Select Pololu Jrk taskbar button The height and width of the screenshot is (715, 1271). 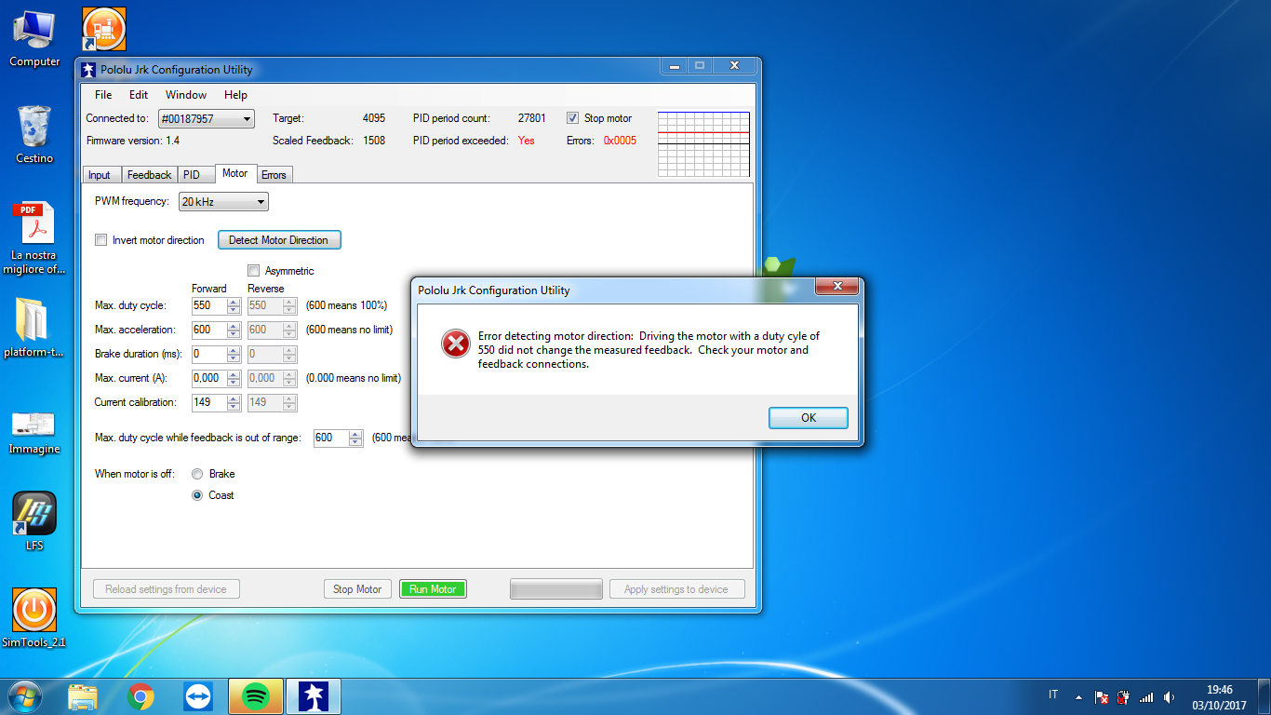click(x=313, y=696)
